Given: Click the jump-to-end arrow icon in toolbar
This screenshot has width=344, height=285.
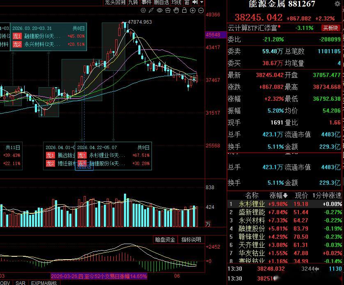Looking at the screenshot, I should point(195,2).
